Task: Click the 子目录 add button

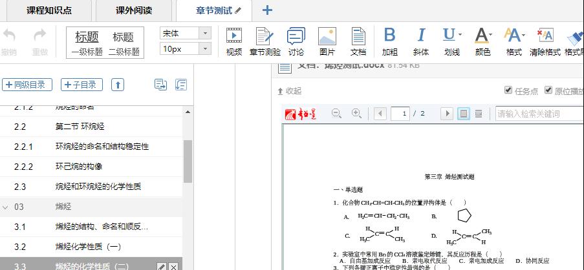Action: 81,85
